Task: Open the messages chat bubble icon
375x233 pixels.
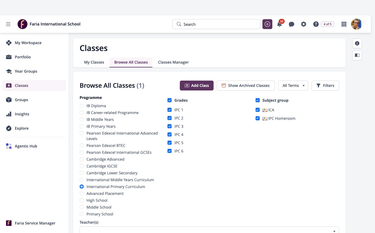Action: point(292,24)
